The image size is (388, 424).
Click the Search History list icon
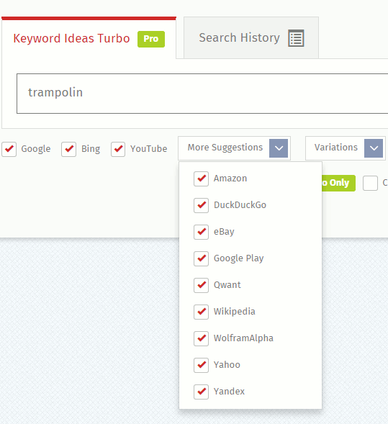coord(296,38)
